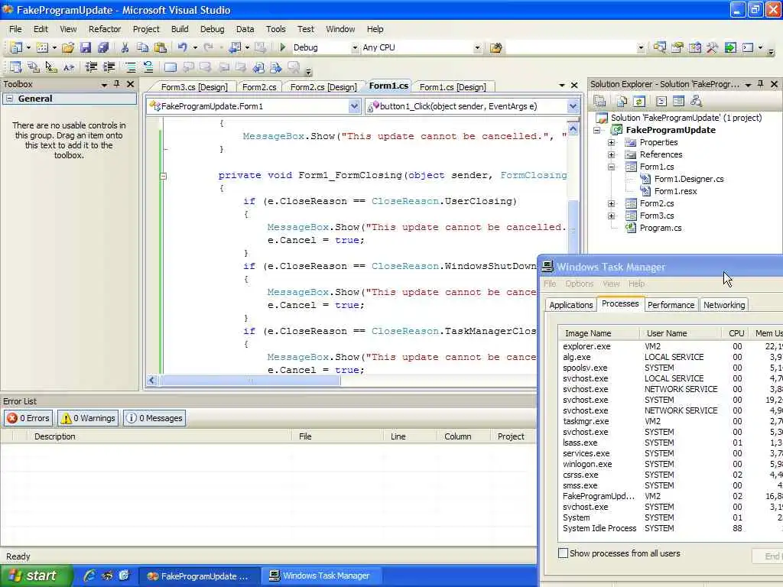Click View Code icon in Solution Explorer
783x587 pixels.
coord(661,102)
